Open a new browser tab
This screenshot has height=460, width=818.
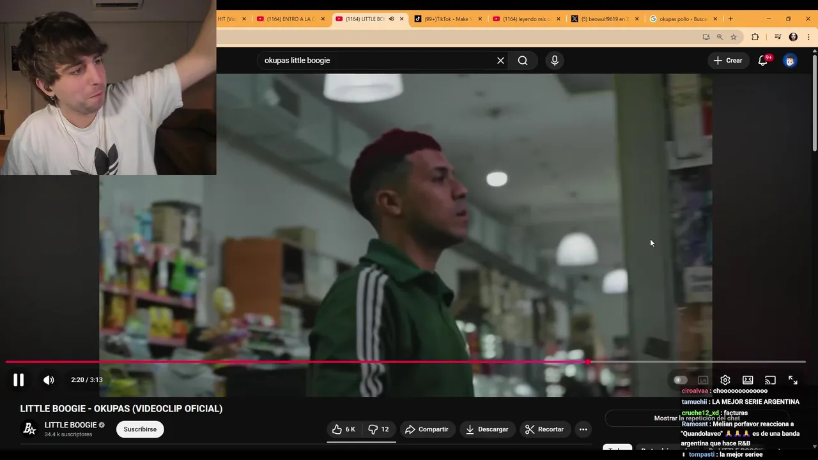(x=730, y=19)
